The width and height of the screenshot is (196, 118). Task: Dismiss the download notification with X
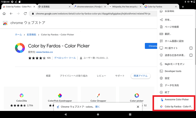tap(138, 107)
